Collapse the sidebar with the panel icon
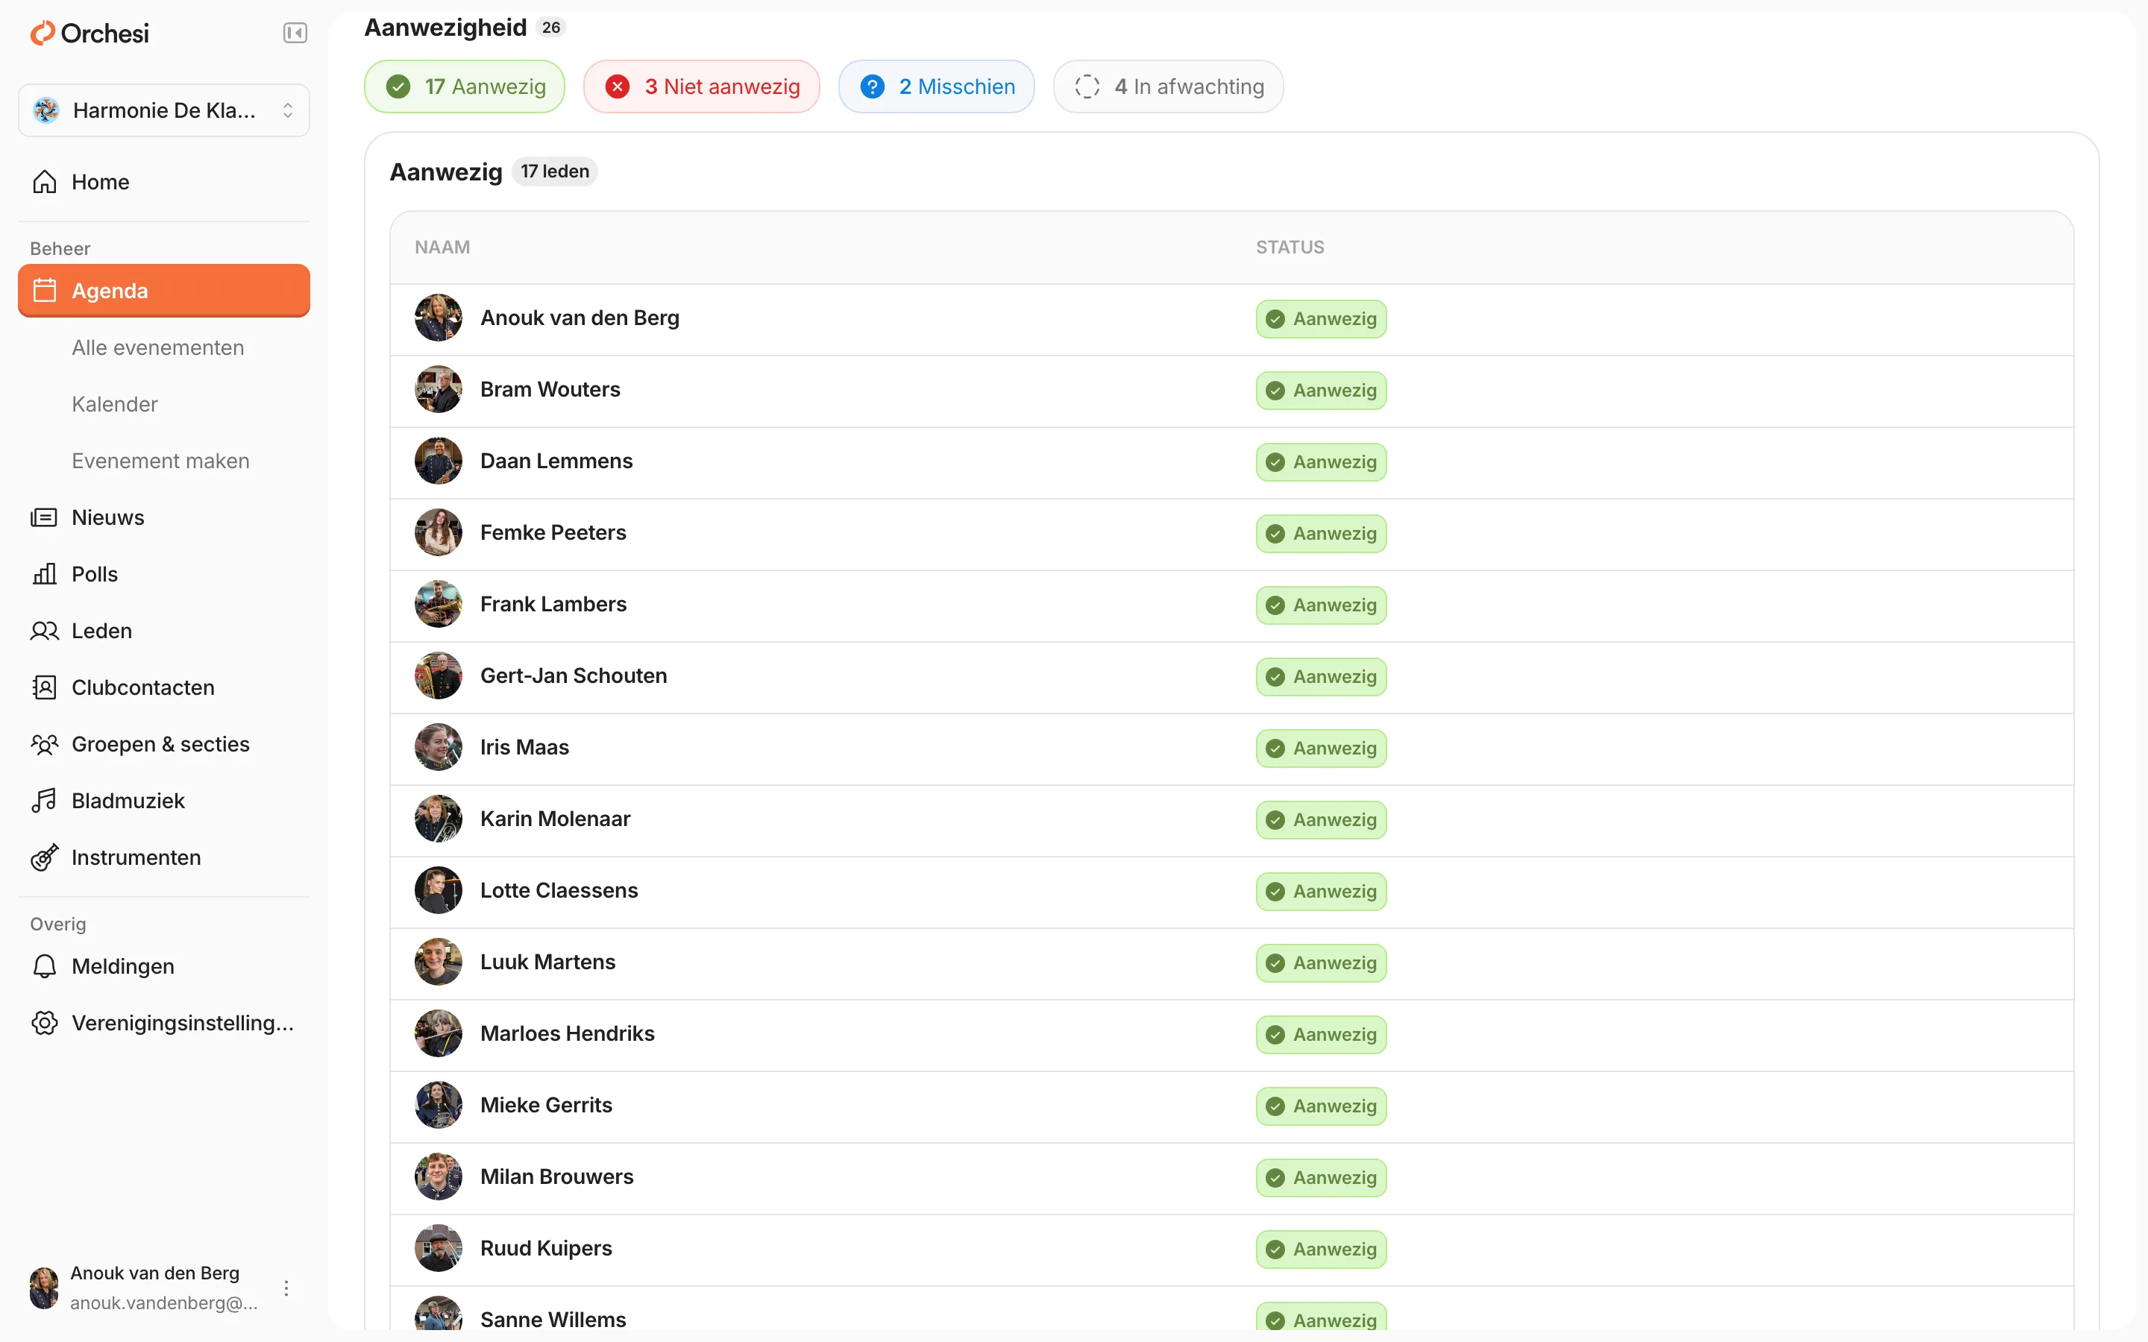This screenshot has width=2148, height=1342. (x=295, y=34)
